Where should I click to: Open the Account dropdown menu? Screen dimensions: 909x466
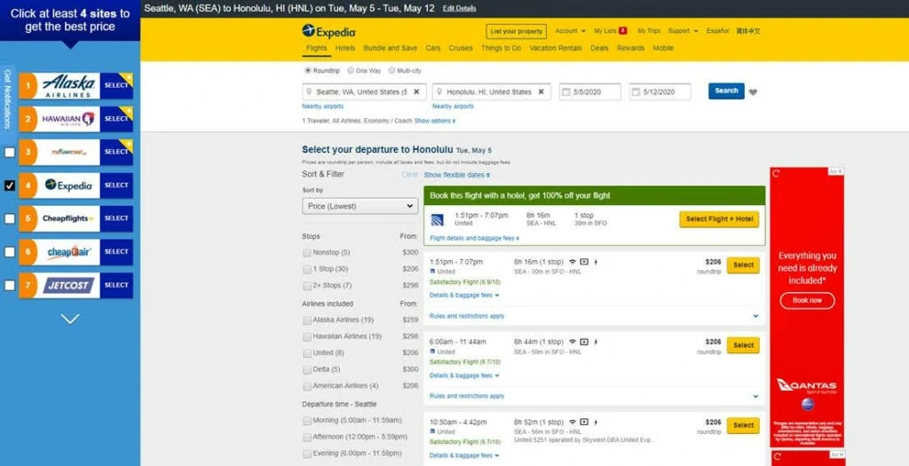(570, 31)
